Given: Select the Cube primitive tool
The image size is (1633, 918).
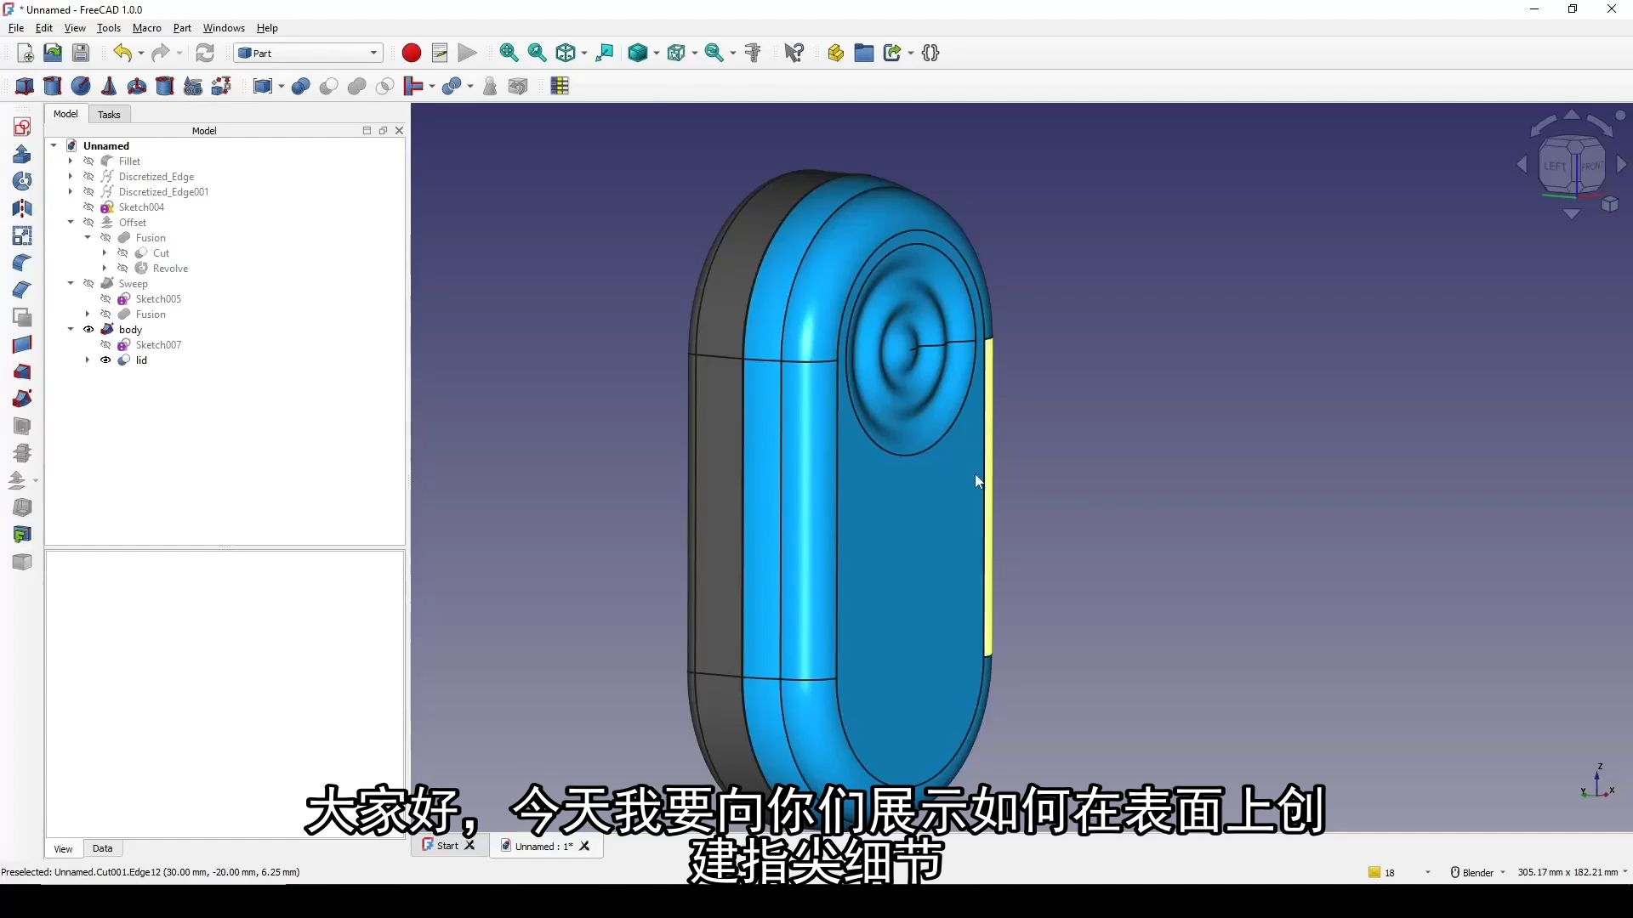Looking at the screenshot, I should pyautogui.click(x=24, y=86).
